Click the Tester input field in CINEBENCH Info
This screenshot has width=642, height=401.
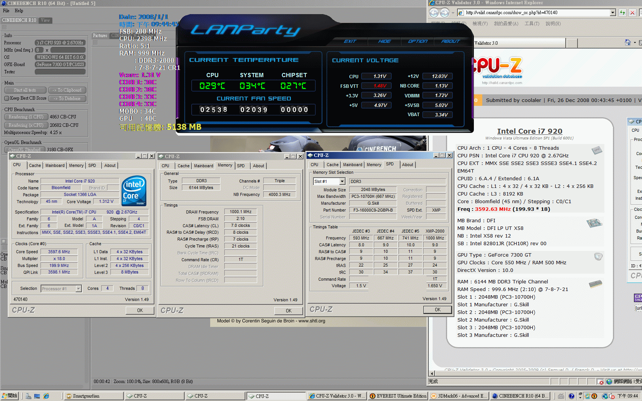[x=60, y=72]
